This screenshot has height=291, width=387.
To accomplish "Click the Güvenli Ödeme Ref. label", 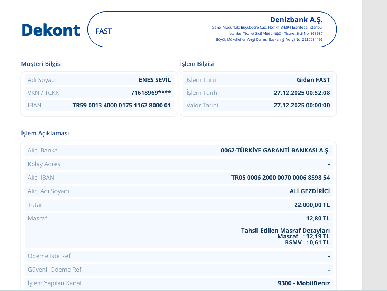I will (x=55, y=270).
